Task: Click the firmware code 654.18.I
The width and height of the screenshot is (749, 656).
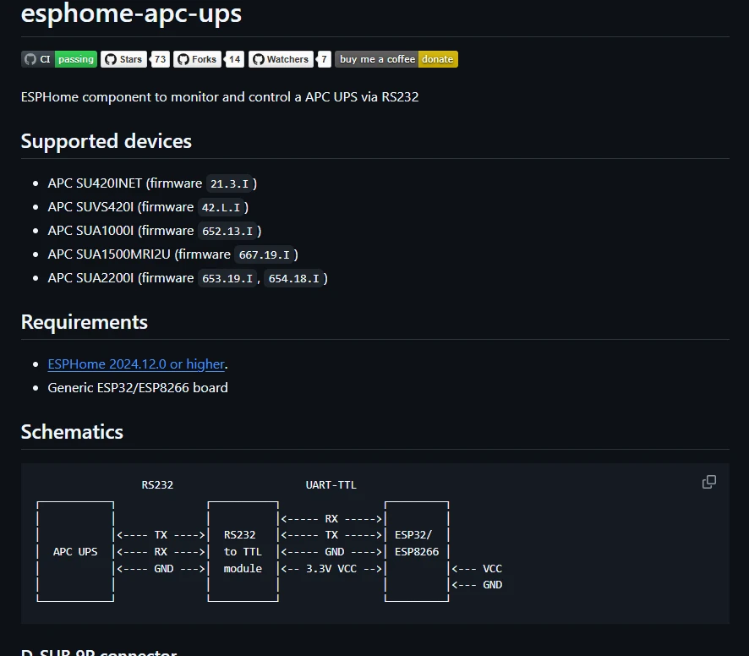Action: pyautogui.click(x=294, y=278)
